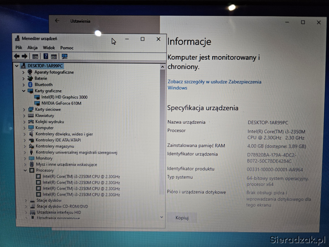Click the 4,00 GB RAM value text
The width and height of the screenshot is (329, 247).
tap(277, 146)
